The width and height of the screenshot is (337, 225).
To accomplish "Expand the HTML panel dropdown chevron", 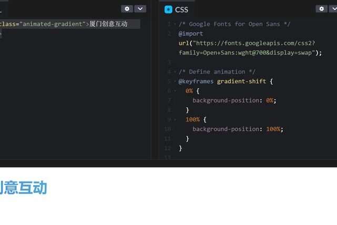I will point(140,9).
